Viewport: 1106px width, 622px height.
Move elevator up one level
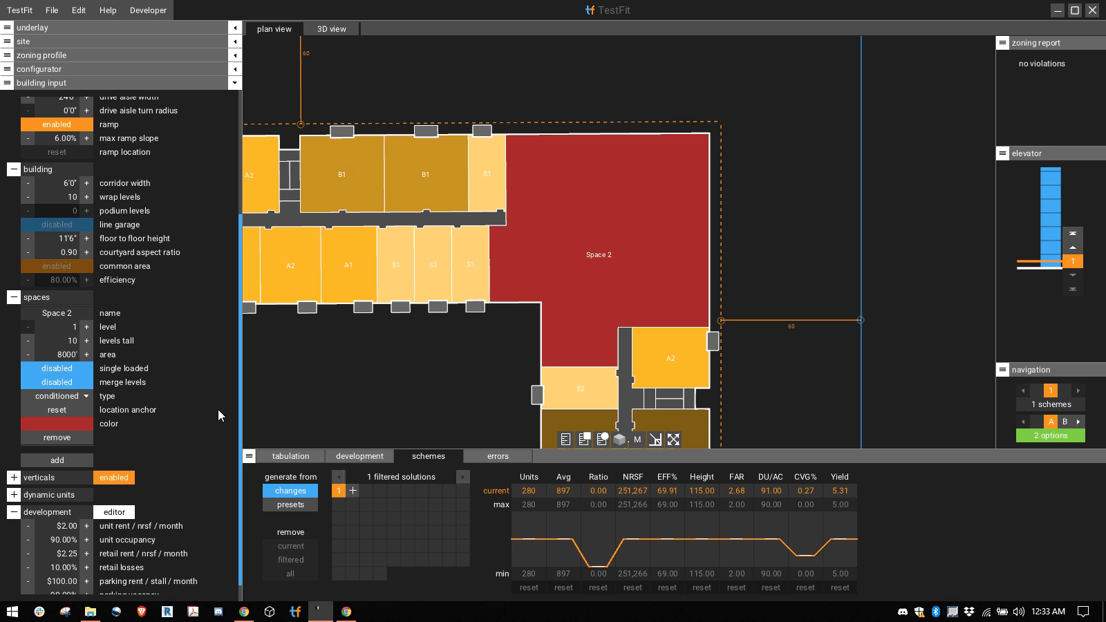[1073, 247]
